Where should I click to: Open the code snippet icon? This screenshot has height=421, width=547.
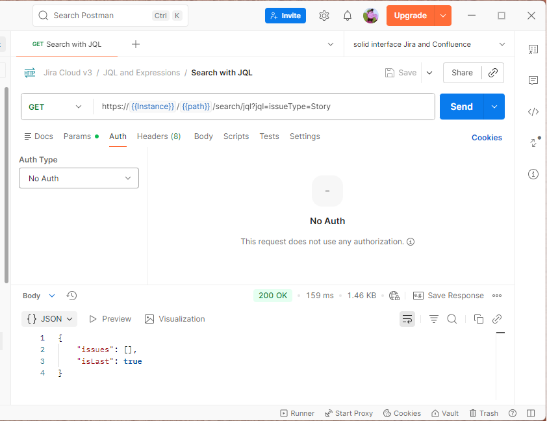click(533, 112)
